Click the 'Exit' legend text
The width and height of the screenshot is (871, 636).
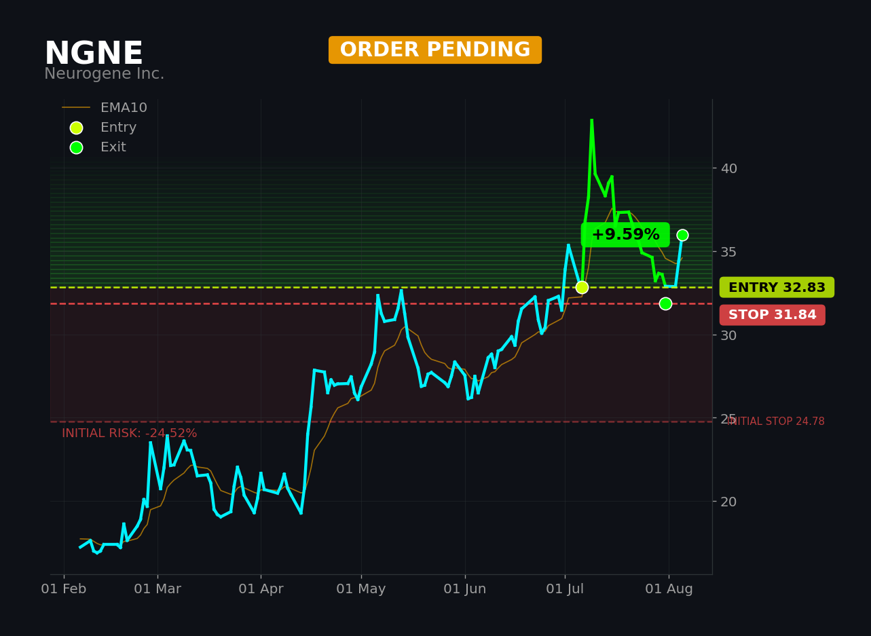(x=113, y=147)
